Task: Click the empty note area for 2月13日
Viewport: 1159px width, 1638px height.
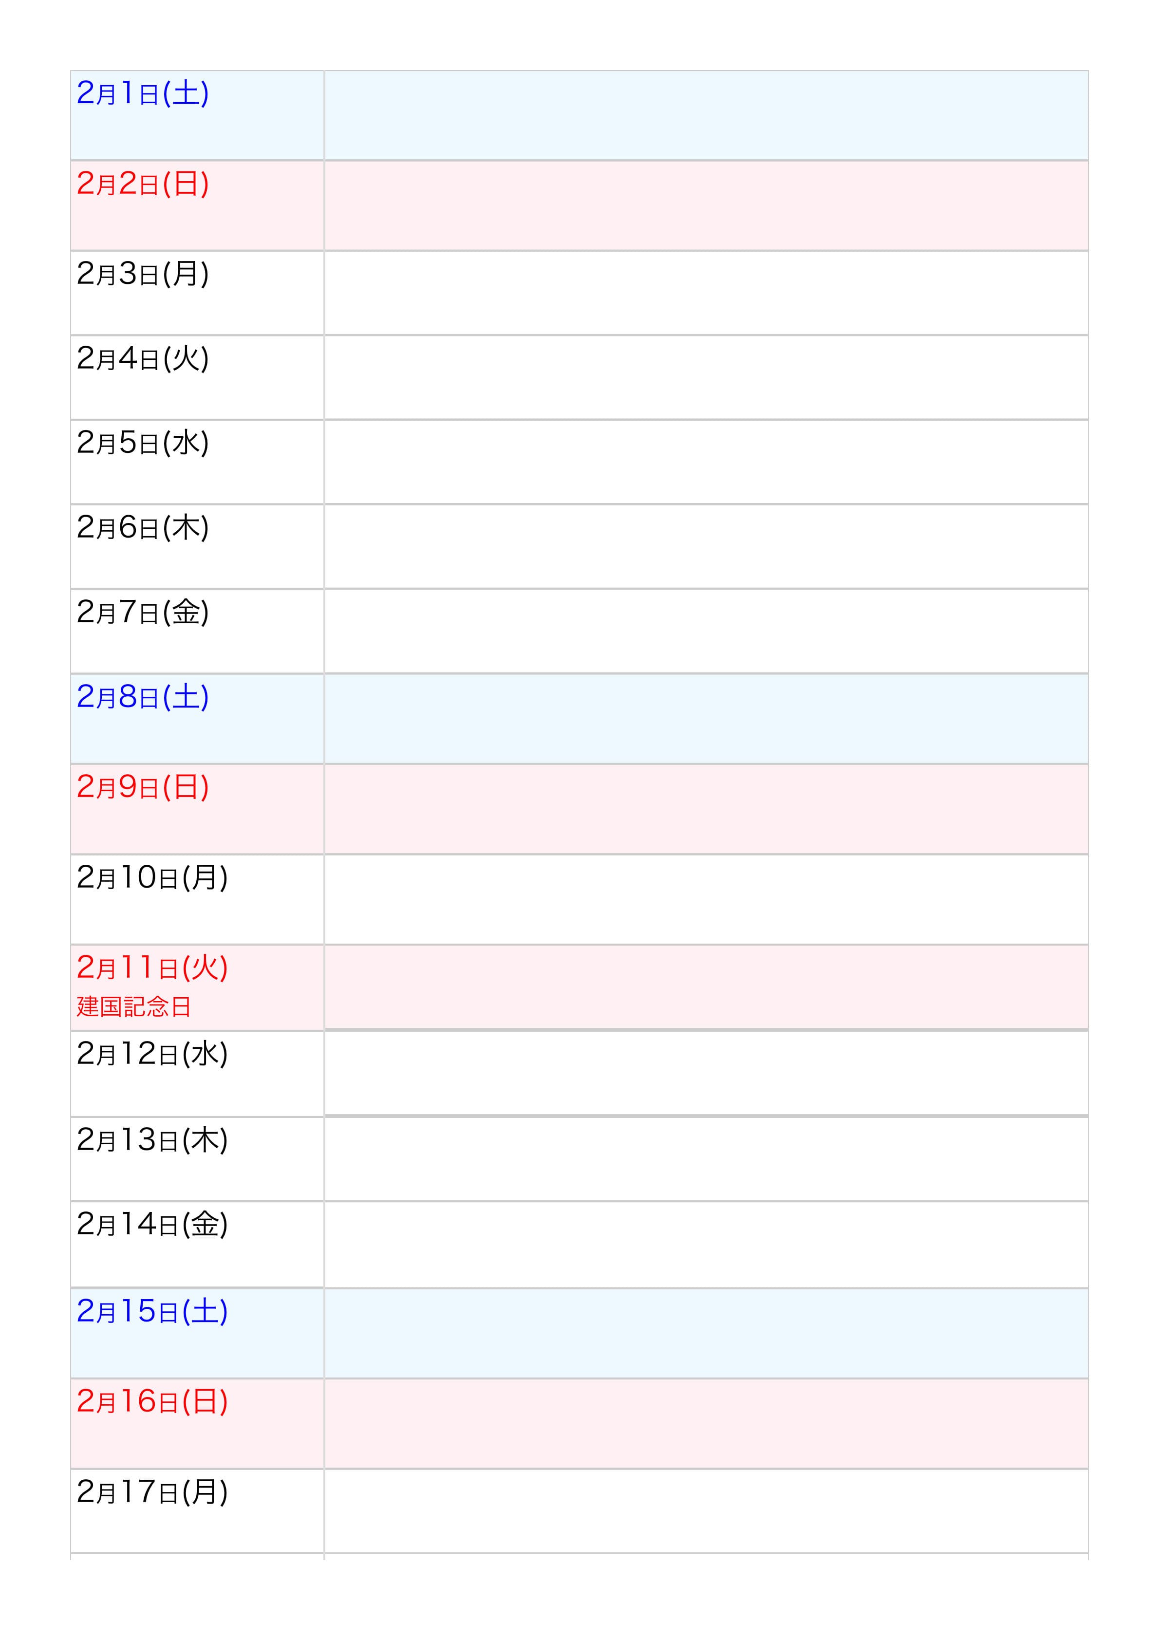Action: point(706,1158)
